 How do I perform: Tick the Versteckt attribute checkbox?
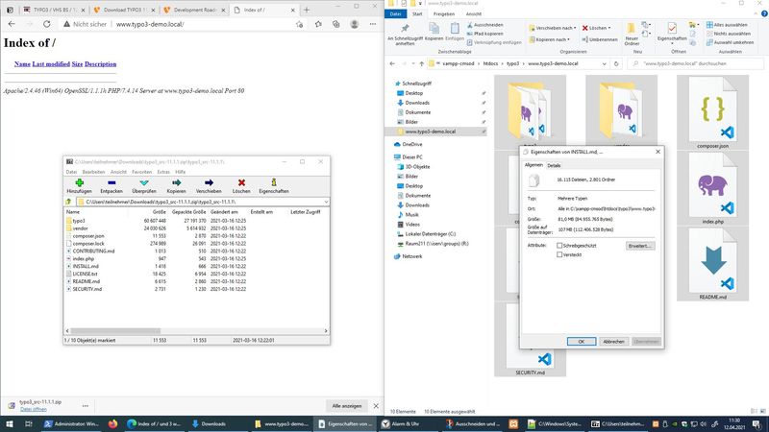(561, 255)
